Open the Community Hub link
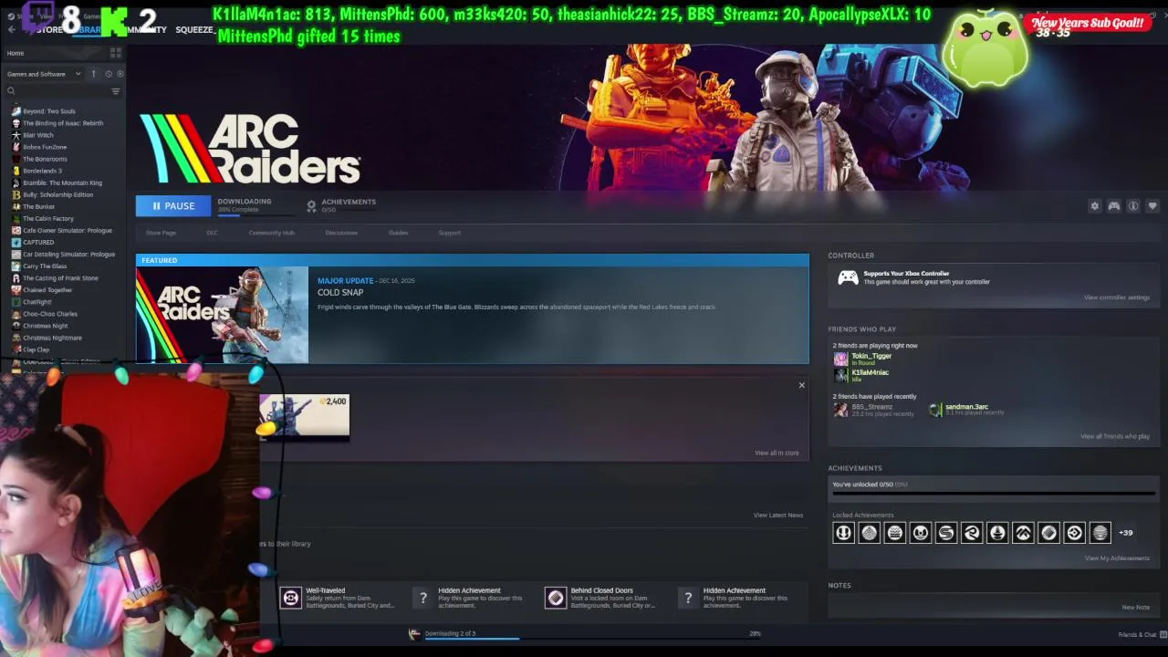Screen dimensions: 1168x657 click(x=271, y=233)
